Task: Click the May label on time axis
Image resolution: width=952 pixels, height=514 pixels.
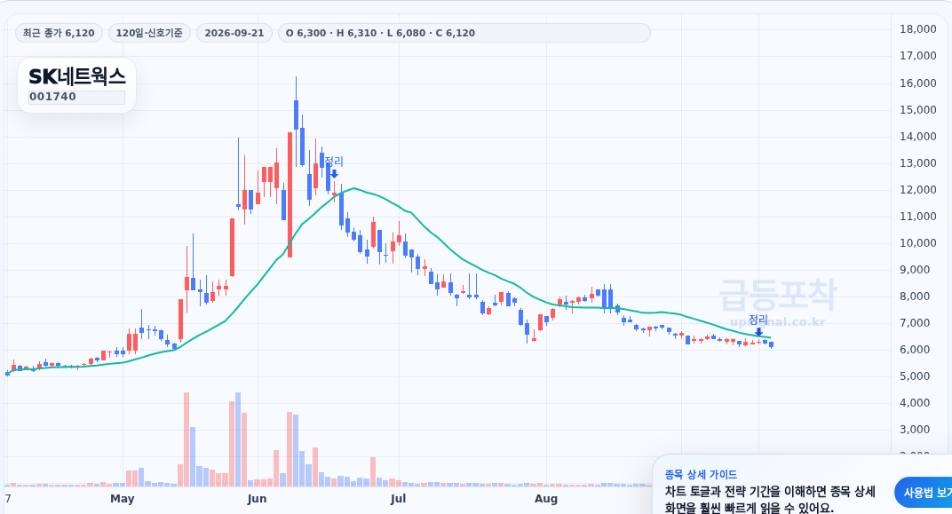Action: tap(122, 499)
